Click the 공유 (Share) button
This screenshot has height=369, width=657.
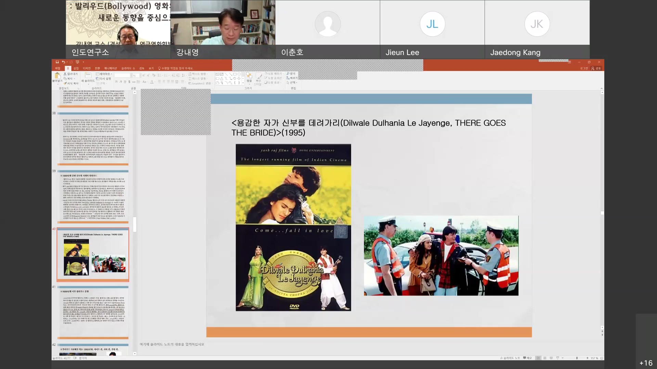coord(596,68)
